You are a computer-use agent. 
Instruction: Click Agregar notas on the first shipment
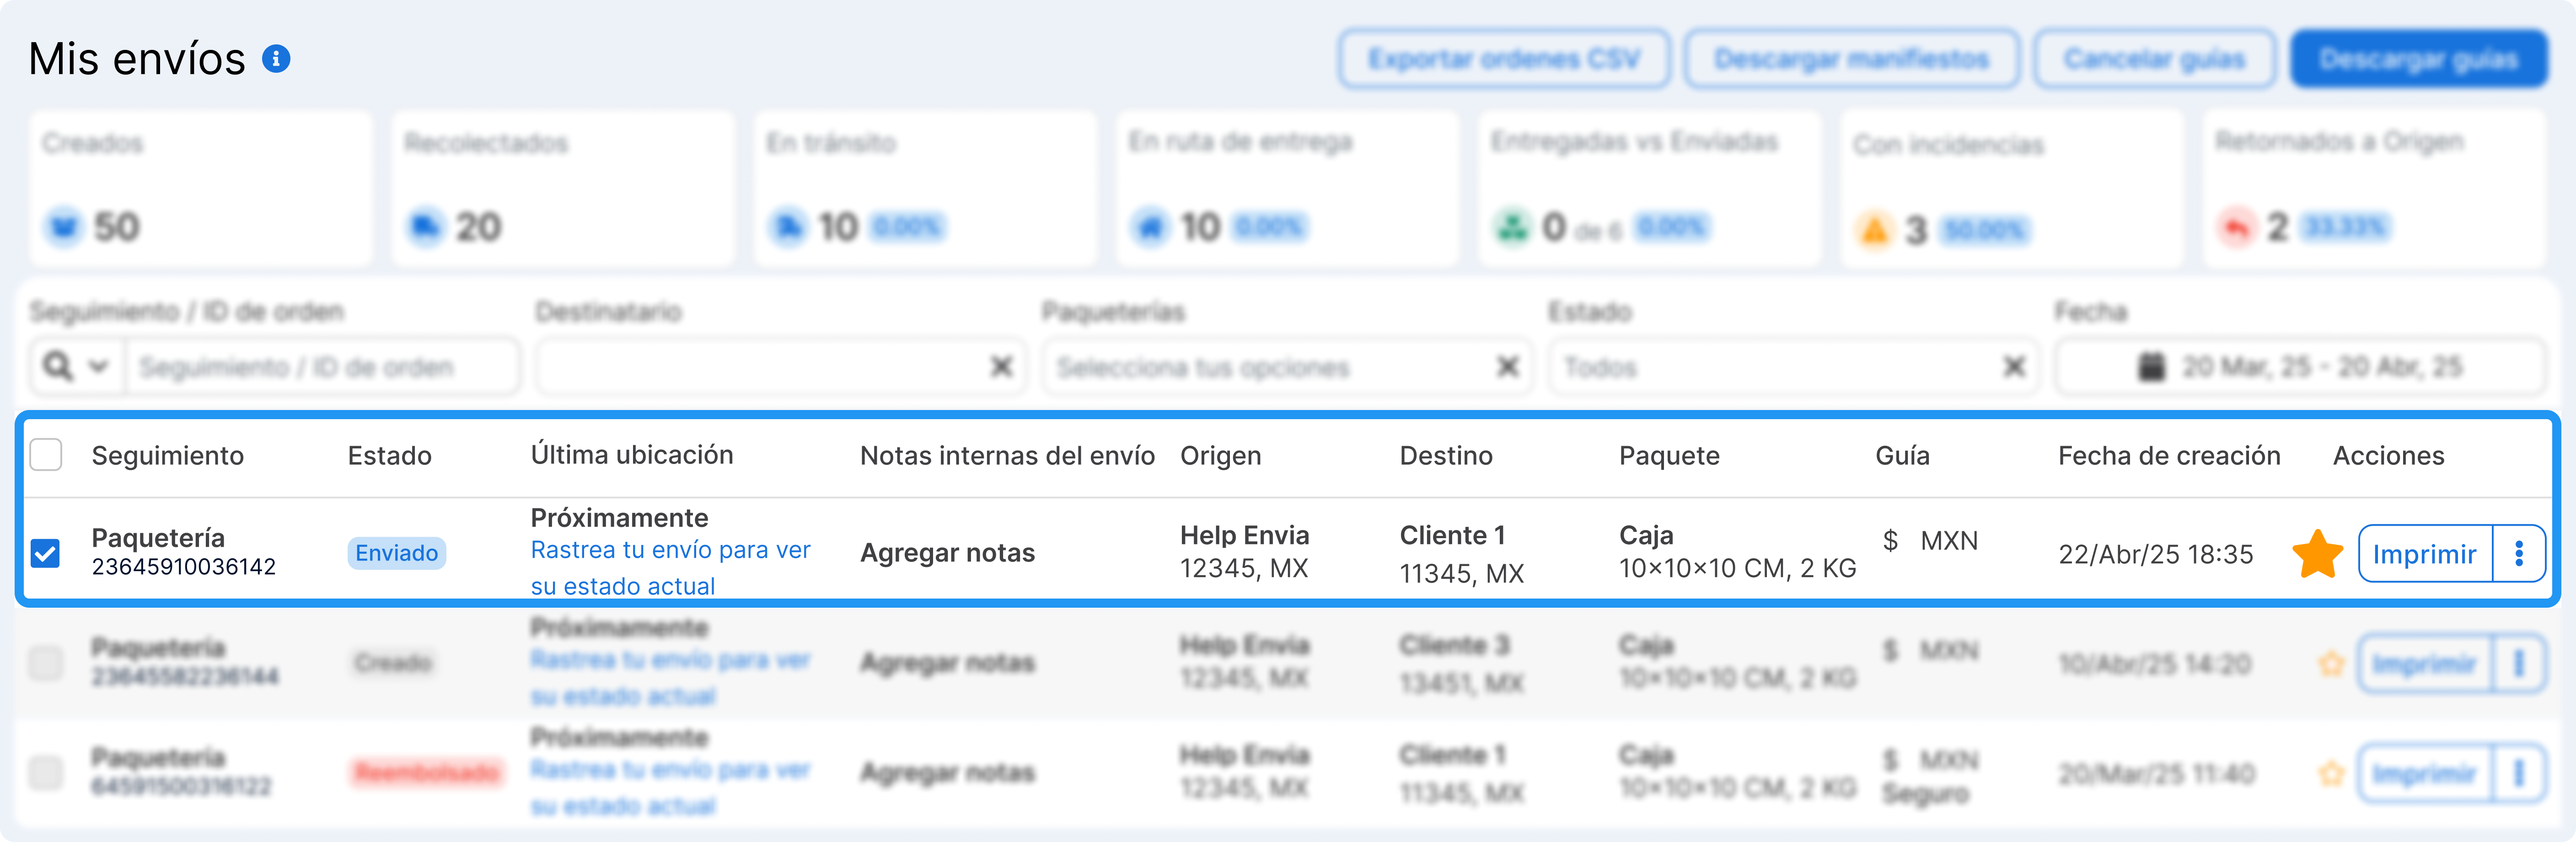click(x=947, y=553)
